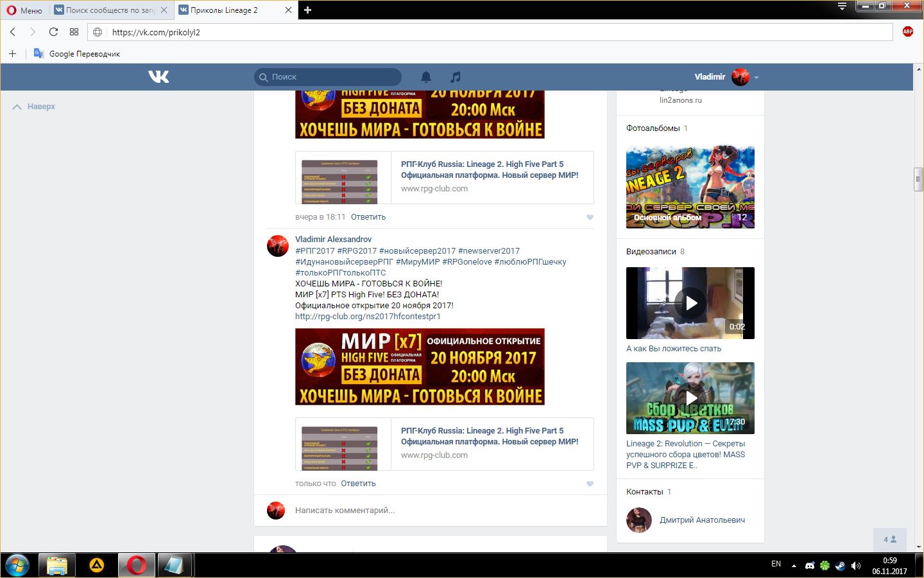Click the AdBlock extension icon
Viewport: 924px width, 578px height.
coord(908,32)
